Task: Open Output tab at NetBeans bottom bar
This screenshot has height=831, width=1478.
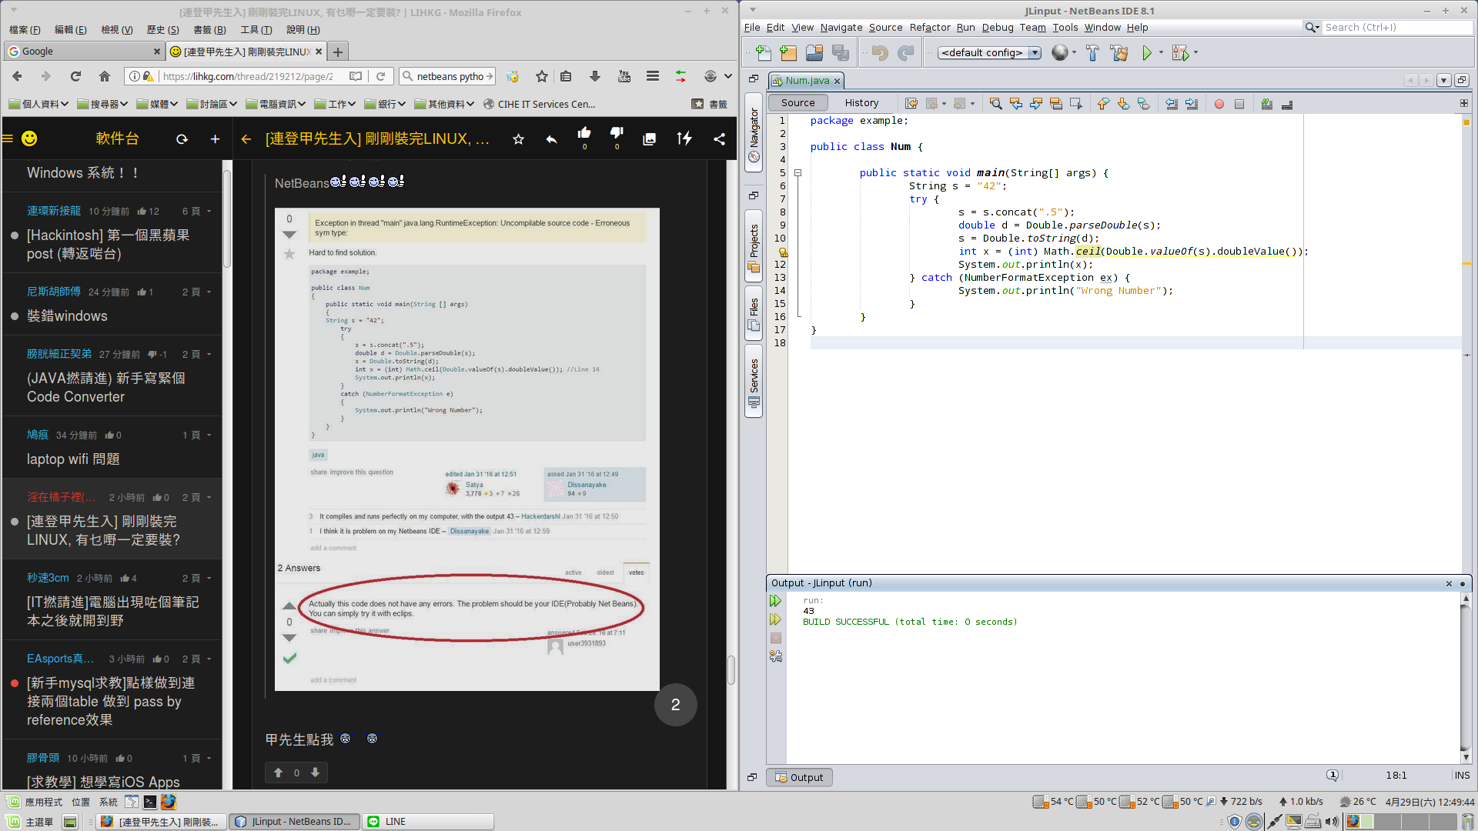Action: pos(799,777)
